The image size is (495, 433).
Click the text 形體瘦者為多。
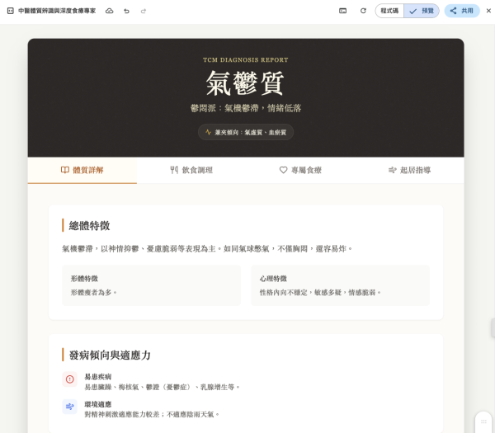tap(94, 293)
